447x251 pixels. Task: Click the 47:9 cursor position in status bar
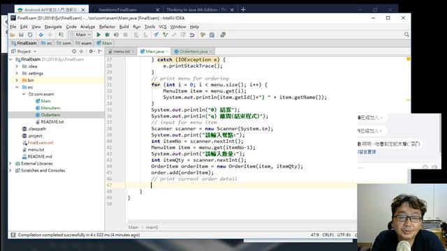(x=315, y=235)
